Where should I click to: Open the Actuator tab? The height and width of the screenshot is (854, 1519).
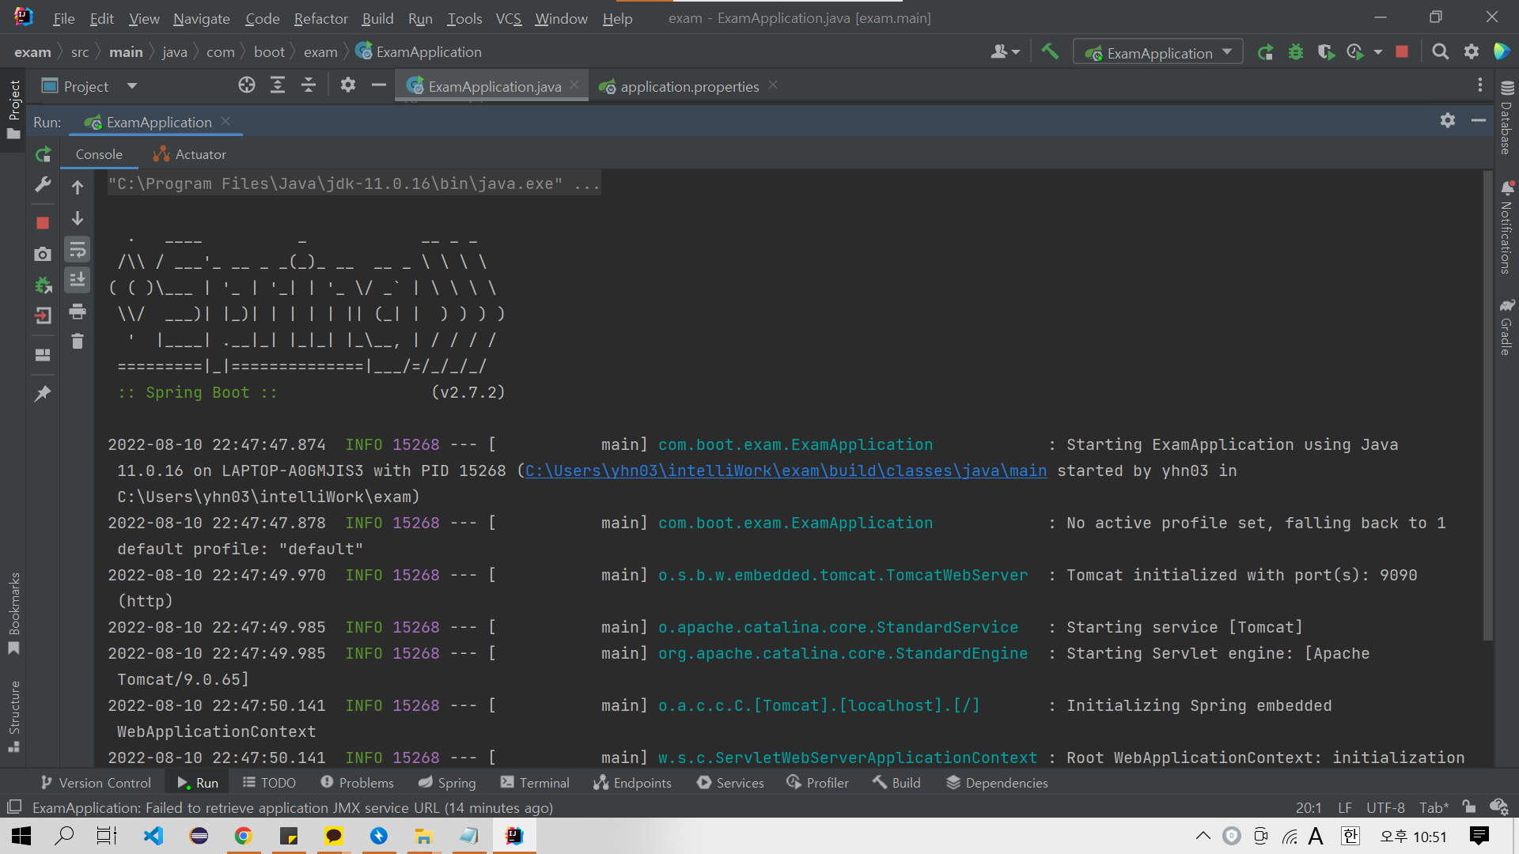click(190, 154)
